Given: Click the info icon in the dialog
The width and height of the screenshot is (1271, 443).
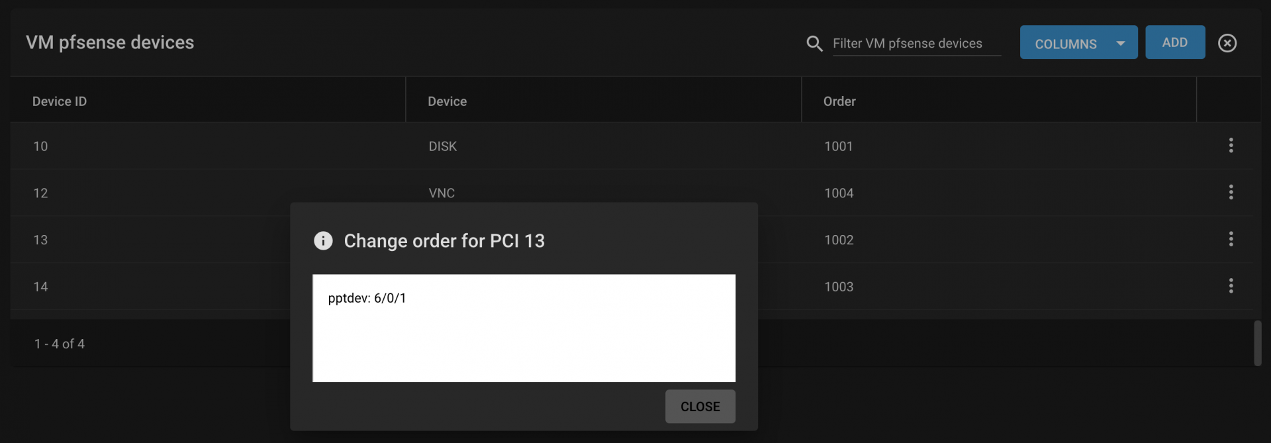Looking at the screenshot, I should (x=323, y=240).
